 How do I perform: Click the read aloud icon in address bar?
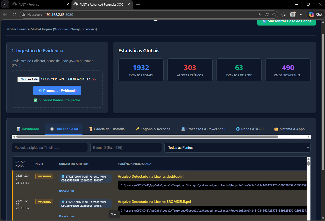tap(267, 15)
